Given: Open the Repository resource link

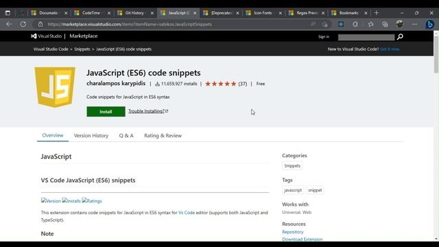Looking at the screenshot, I should point(293,232).
